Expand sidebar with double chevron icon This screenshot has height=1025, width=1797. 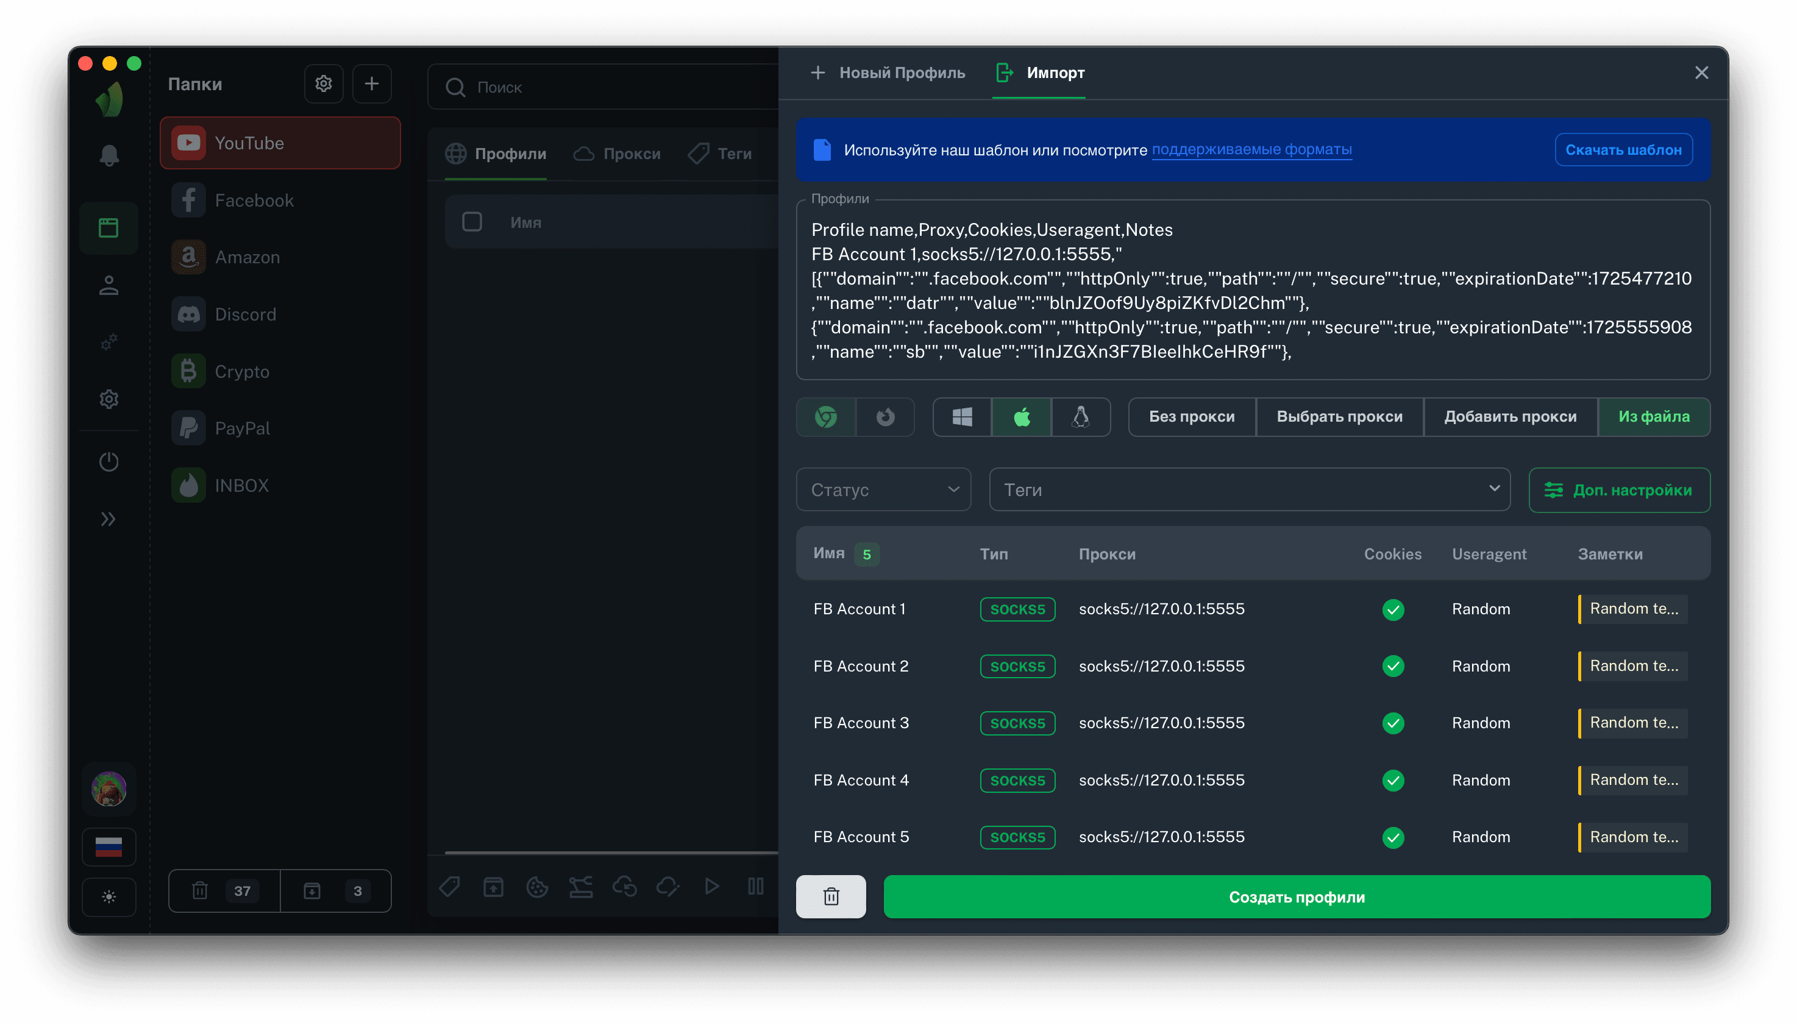point(109,519)
